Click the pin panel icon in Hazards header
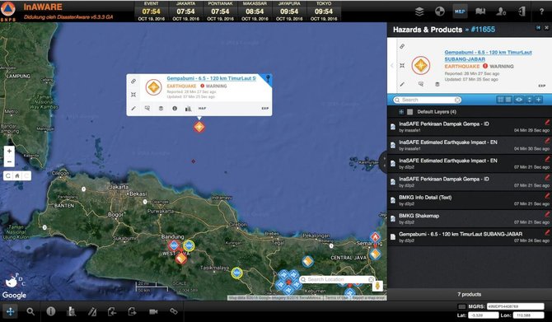The image size is (552, 322). click(x=538, y=28)
